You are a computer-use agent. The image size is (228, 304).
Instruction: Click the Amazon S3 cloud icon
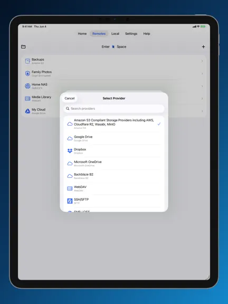(70, 124)
